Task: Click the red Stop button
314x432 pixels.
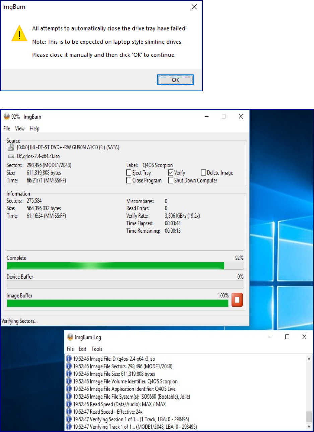Action: tap(237, 300)
